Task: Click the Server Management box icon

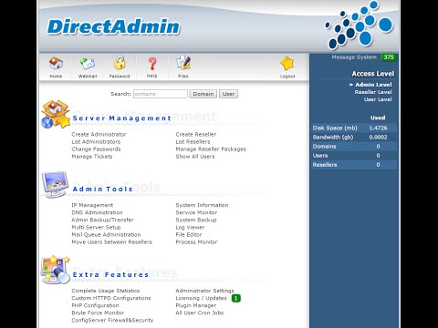Action: 56,114
